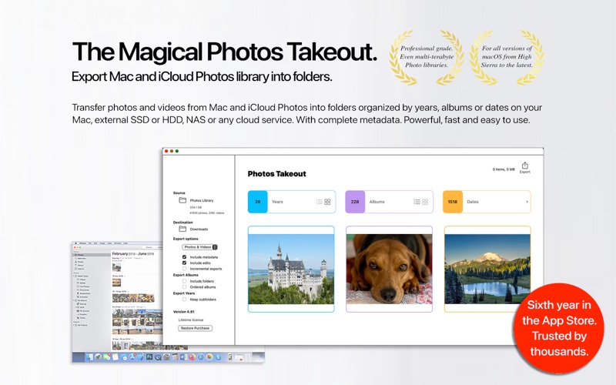616x385 pixels.
Task: Open the Photos & Videos dropdown
Action: pyautogui.click(x=199, y=247)
